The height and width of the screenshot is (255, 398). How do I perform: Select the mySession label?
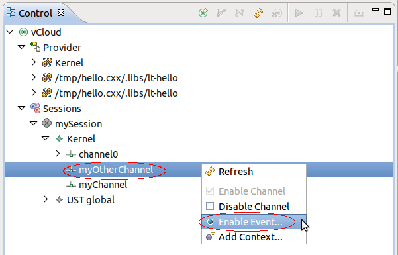(x=78, y=125)
